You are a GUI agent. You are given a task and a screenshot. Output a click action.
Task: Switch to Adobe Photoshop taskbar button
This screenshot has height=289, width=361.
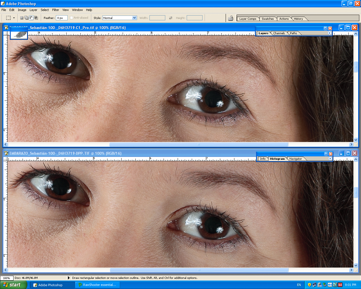click(x=52, y=285)
